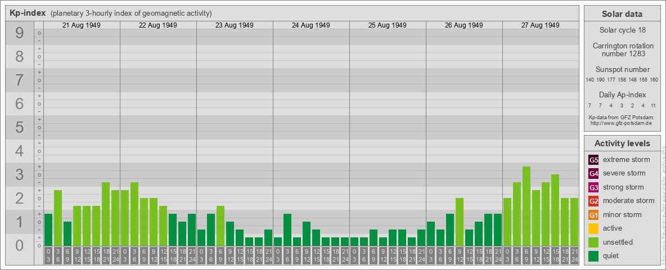Click the Kp-index chart title
666x270 pixels.
(x=28, y=13)
